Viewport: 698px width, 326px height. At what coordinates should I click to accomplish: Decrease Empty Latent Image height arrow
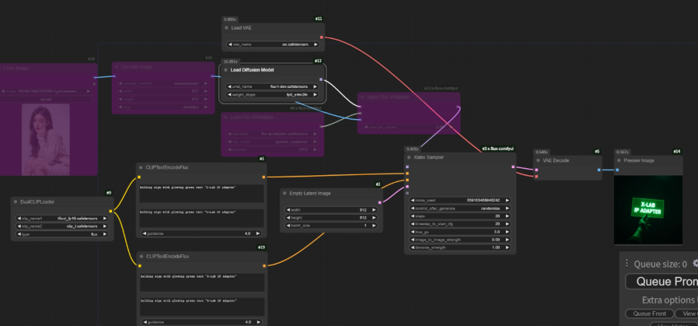(x=288, y=218)
